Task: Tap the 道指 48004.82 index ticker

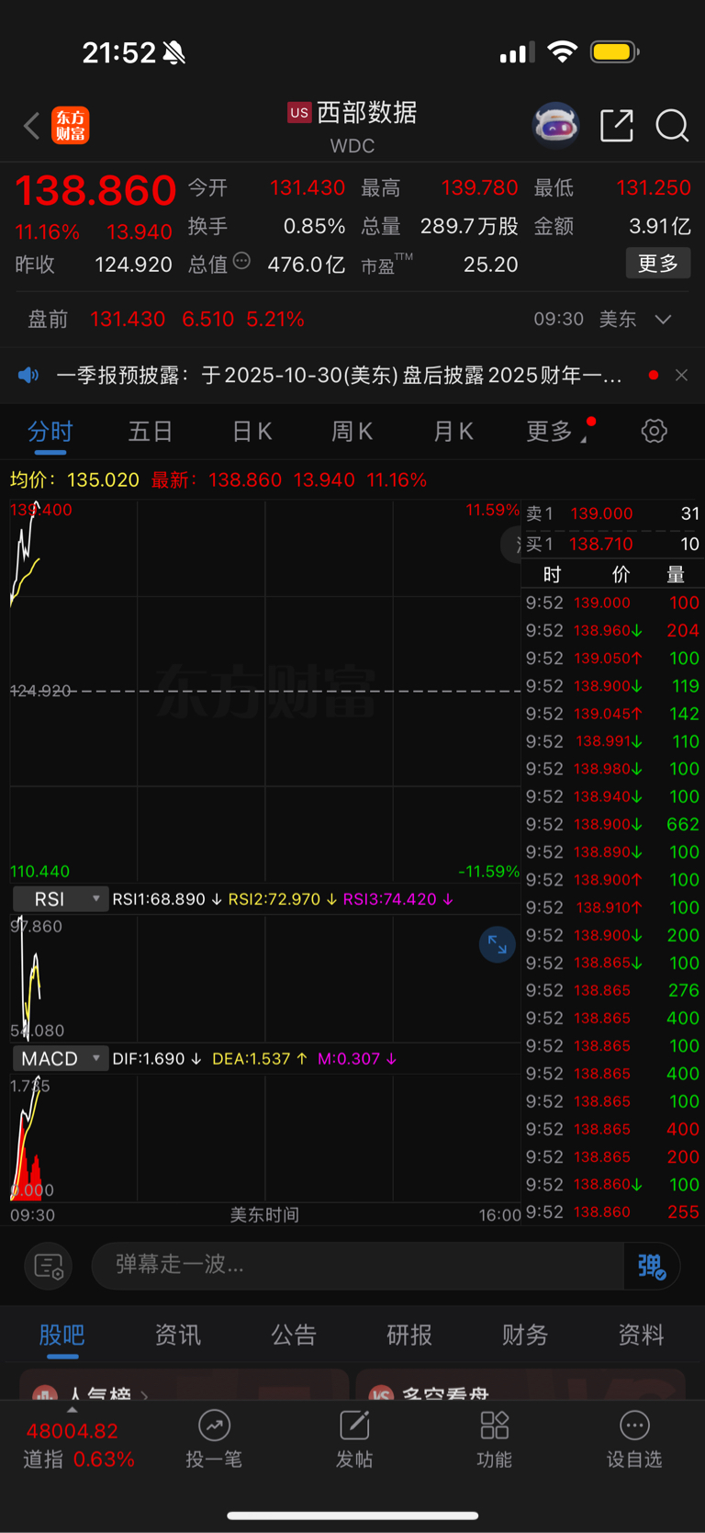Action: tap(80, 1445)
